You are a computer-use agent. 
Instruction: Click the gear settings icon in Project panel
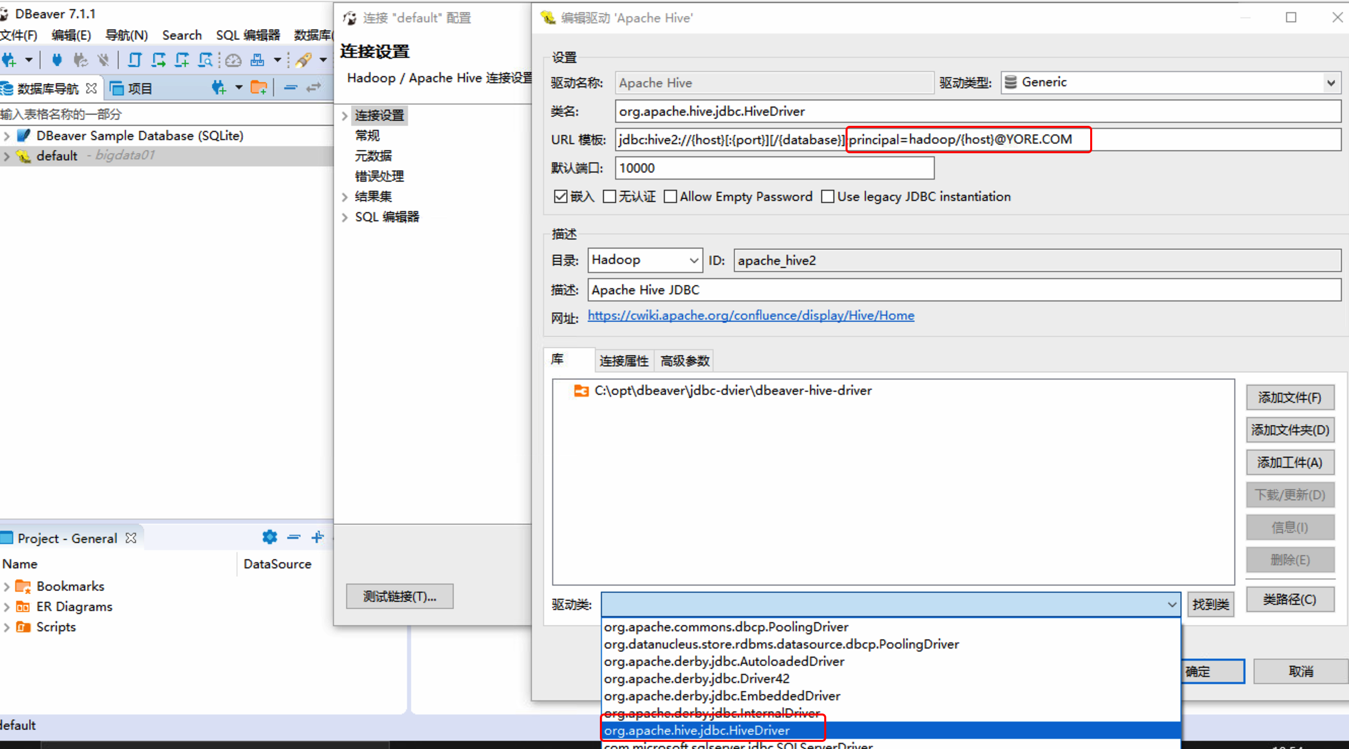point(269,537)
